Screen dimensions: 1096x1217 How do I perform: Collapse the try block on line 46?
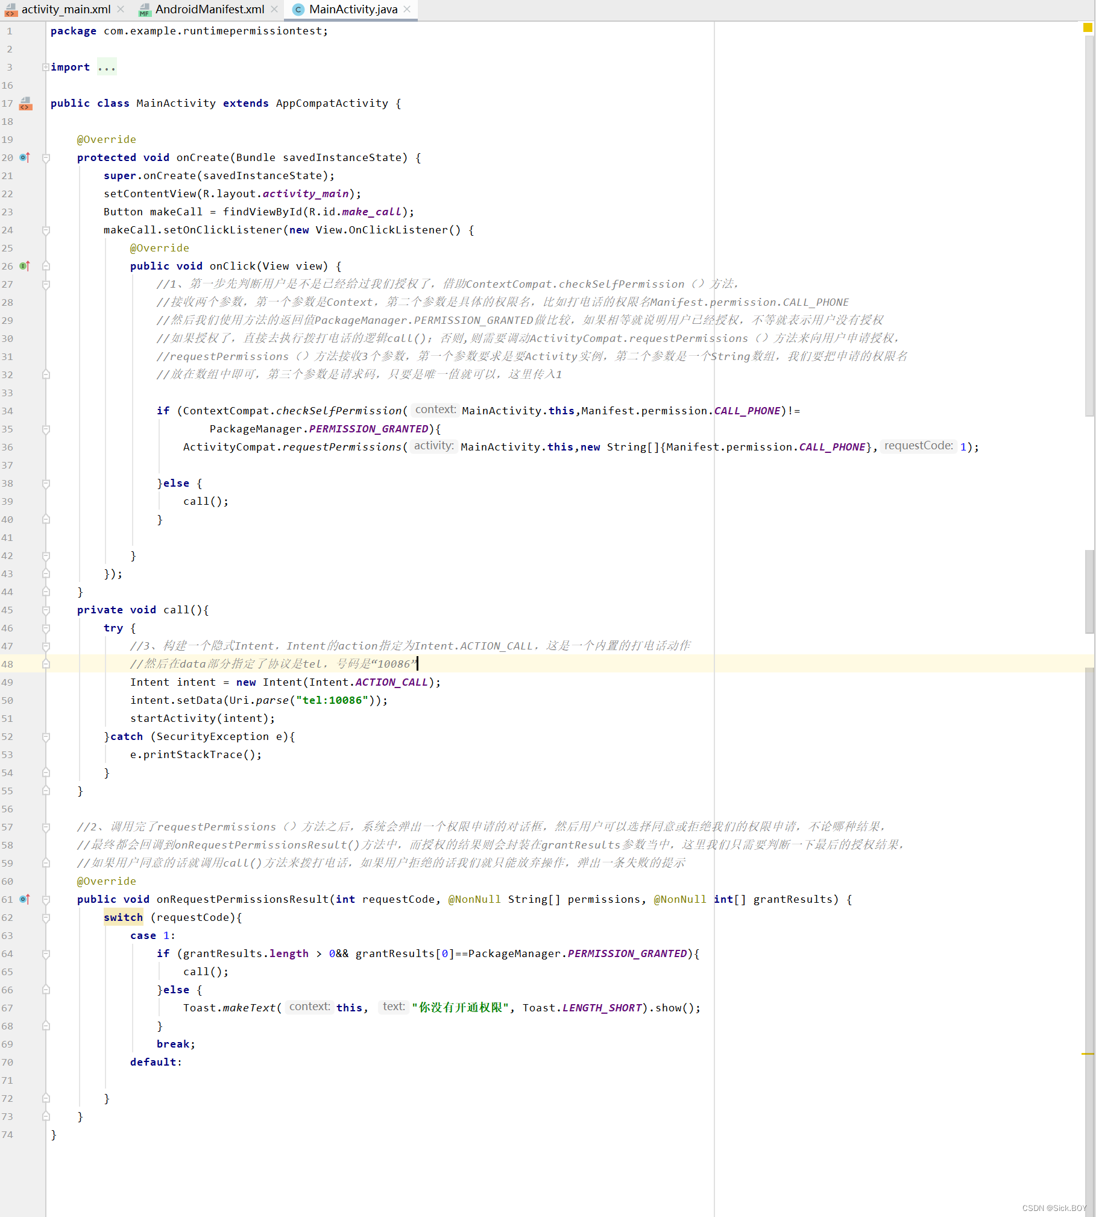[x=46, y=628]
